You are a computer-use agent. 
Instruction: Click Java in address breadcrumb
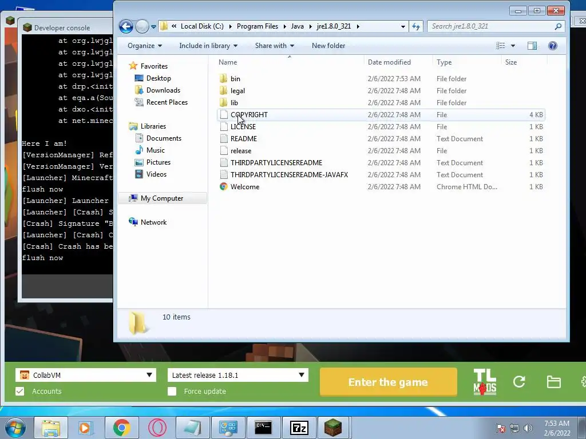tap(298, 26)
